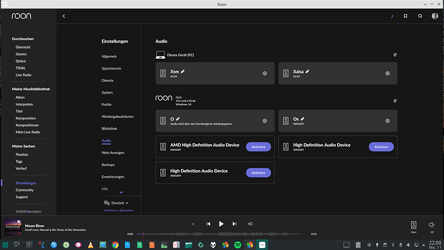Open Alben in the music library
This screenshot has height=250, width=444.
[20, 97]
